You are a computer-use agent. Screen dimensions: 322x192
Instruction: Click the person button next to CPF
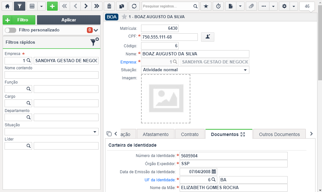[208, 37]
